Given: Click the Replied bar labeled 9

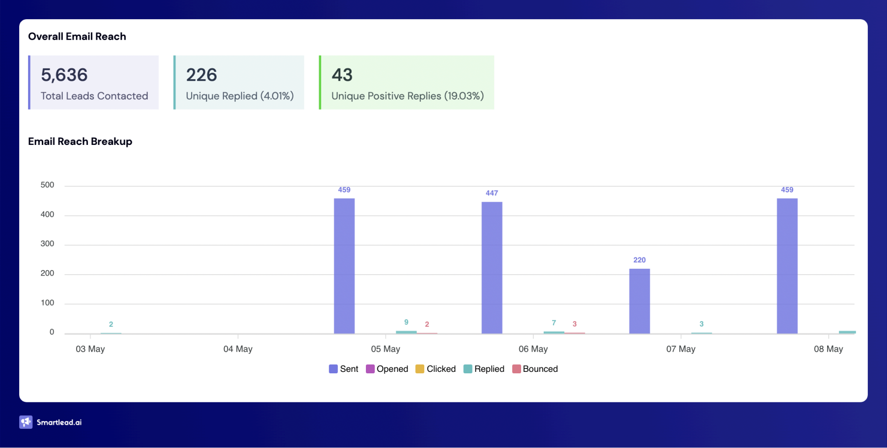Looking at the screenshot, I should click(x=406, y=332).
